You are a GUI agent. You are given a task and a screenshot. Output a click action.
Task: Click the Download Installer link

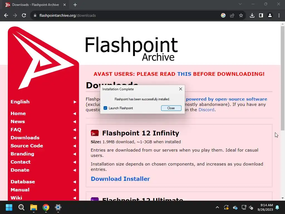[x=120, y=179]
